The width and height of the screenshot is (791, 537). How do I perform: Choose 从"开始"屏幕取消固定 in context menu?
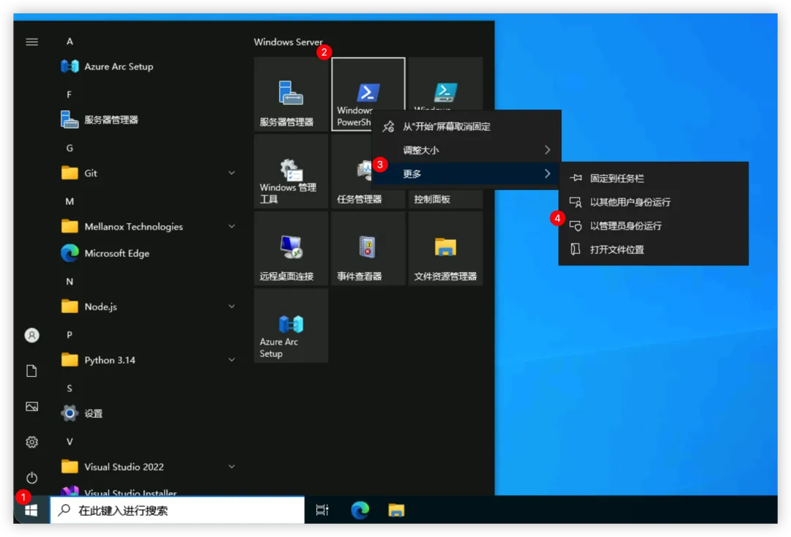(x=466, y=127)
